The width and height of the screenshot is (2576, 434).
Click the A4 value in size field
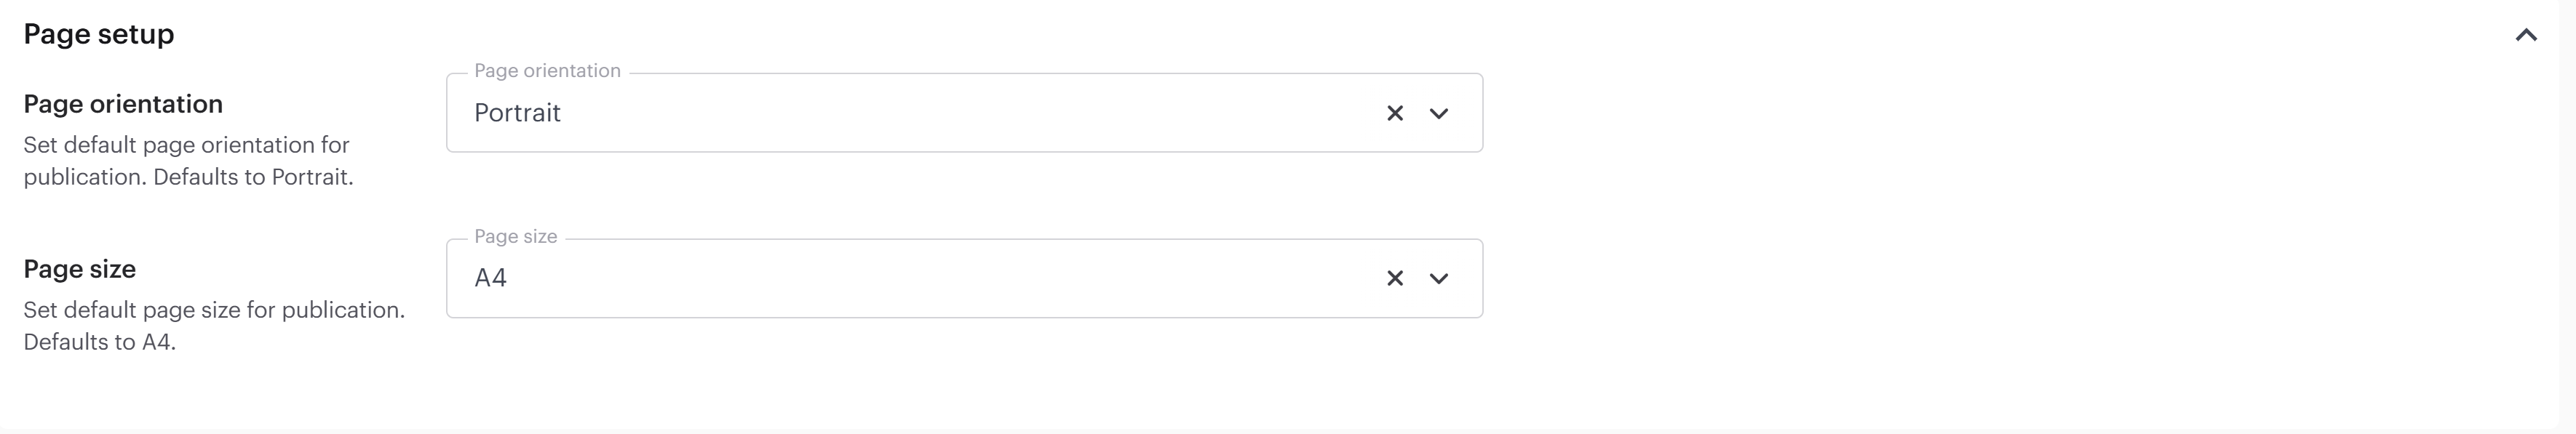[x=490, y=278]
